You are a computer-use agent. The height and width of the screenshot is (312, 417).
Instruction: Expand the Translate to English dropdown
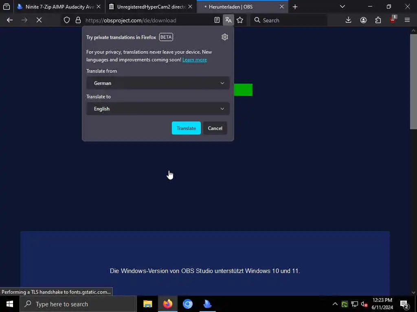coord(158,109)
